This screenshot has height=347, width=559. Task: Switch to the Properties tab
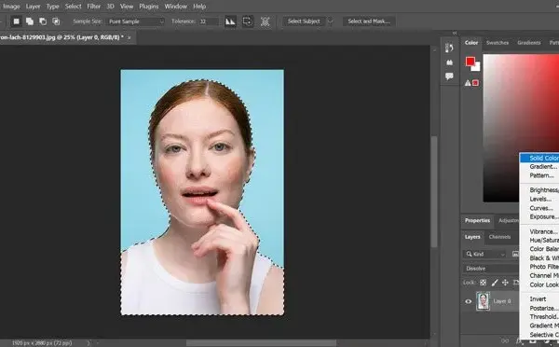(x=477, y=221)
